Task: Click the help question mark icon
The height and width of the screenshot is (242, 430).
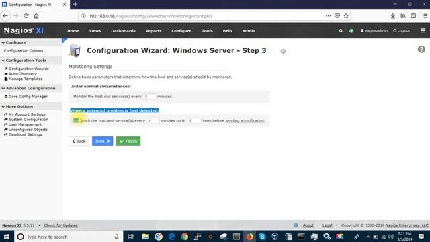Action: (x=421, y=49)
